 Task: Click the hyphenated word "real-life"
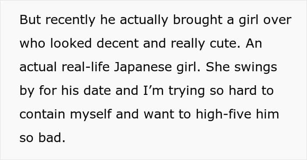coord(86,67)
